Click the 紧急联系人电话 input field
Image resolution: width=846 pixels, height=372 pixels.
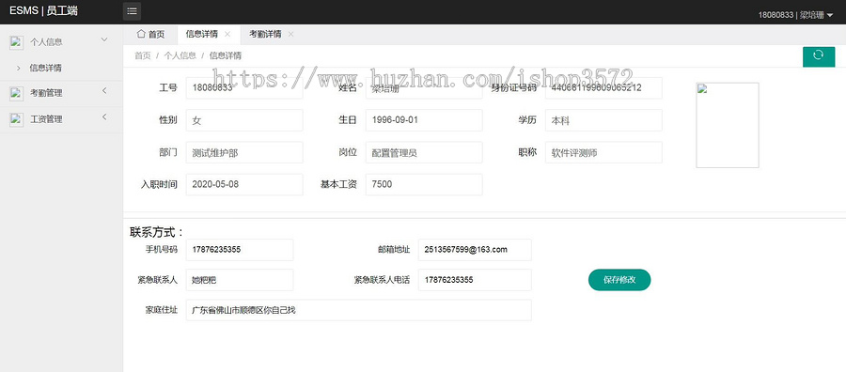tap(475, 280)
